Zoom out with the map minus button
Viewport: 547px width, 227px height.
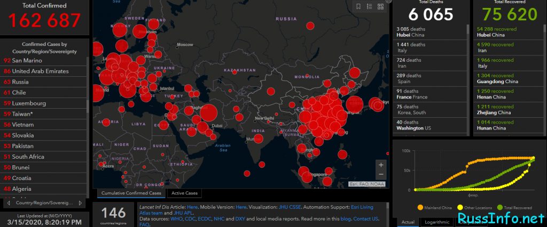click(x=381, y=174)
